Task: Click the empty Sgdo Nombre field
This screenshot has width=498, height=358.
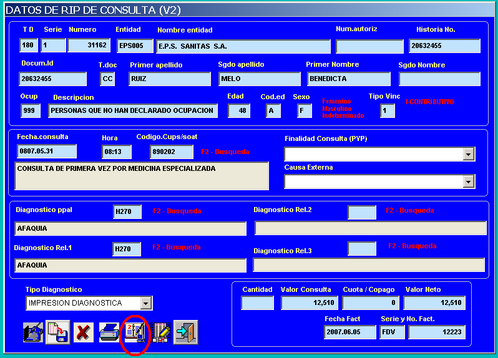Action: point(439,79)
